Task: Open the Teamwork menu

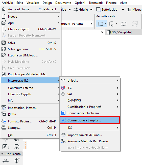Action: [x=96, y=3]
